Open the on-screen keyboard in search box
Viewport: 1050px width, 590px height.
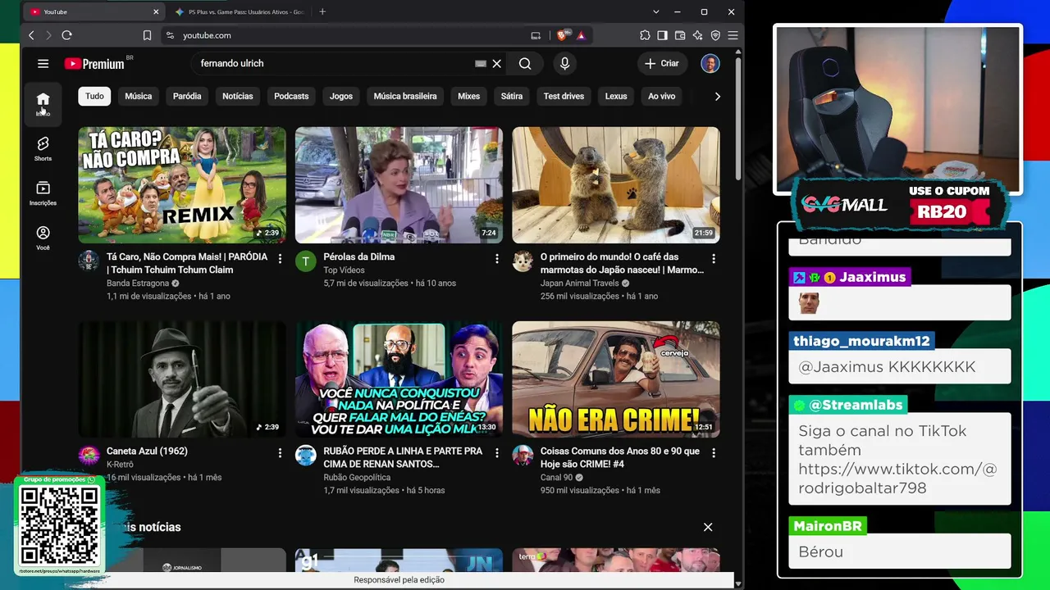tap(481, 63)
